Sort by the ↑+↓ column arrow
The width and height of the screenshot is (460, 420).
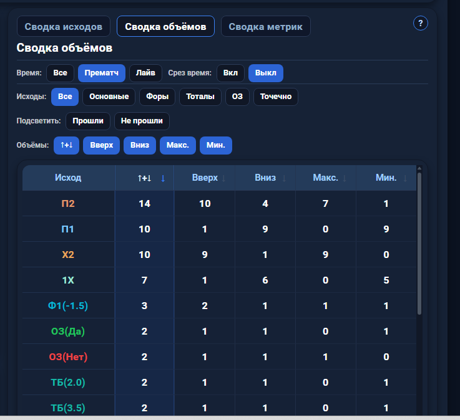click(163, 178)
